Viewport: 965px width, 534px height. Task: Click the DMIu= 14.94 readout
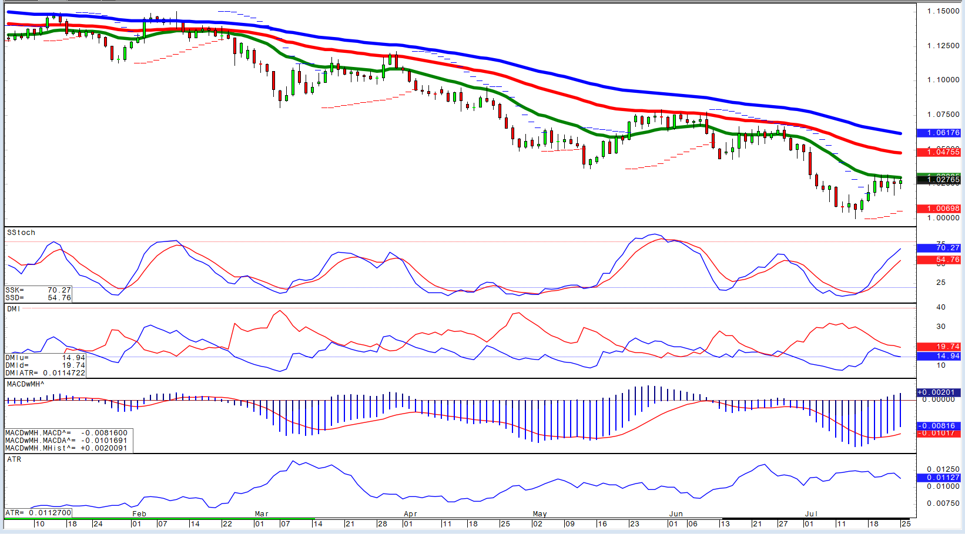point(45,358)
